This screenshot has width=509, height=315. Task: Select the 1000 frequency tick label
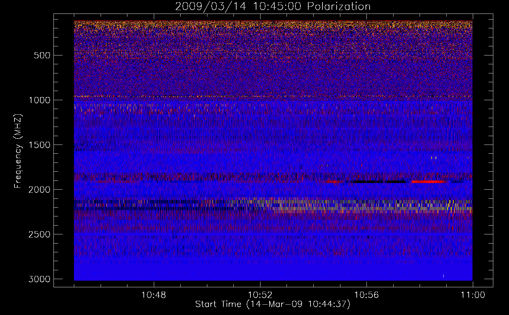39,100
